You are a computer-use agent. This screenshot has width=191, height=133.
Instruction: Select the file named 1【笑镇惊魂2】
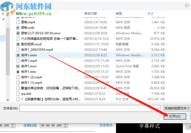[51, 99]
